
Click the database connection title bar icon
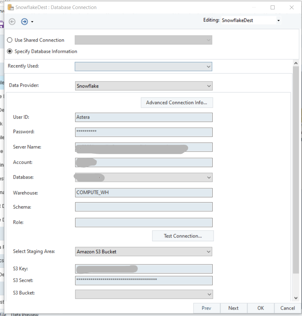[11, 7]
